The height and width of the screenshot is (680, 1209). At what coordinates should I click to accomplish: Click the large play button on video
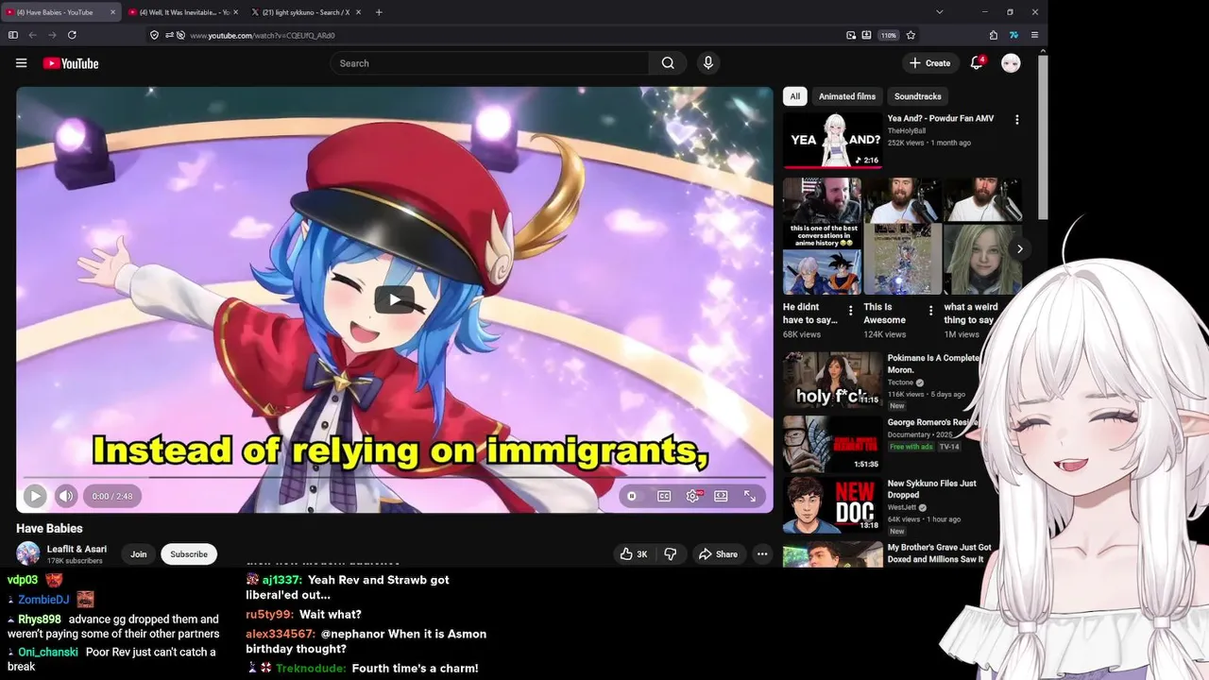[x=395, y=300]
